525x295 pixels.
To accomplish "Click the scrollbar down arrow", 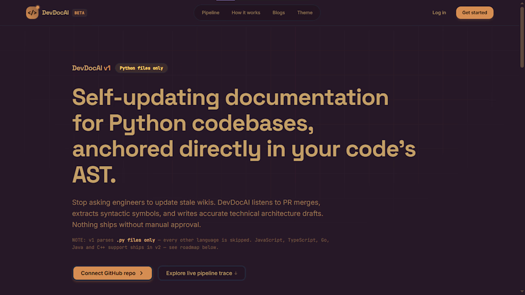I will 522,292.
